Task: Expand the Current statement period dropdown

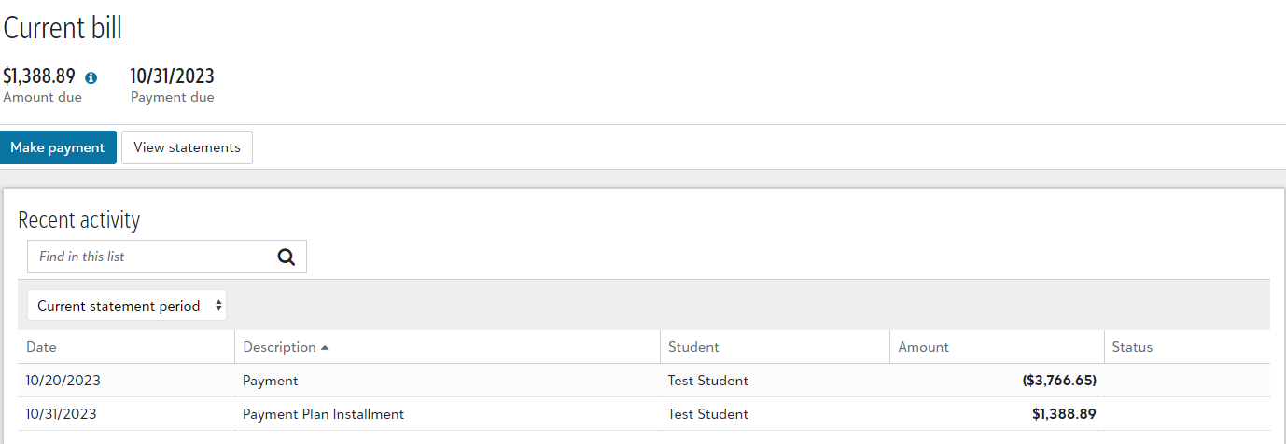Action: (x=127, y=306)
